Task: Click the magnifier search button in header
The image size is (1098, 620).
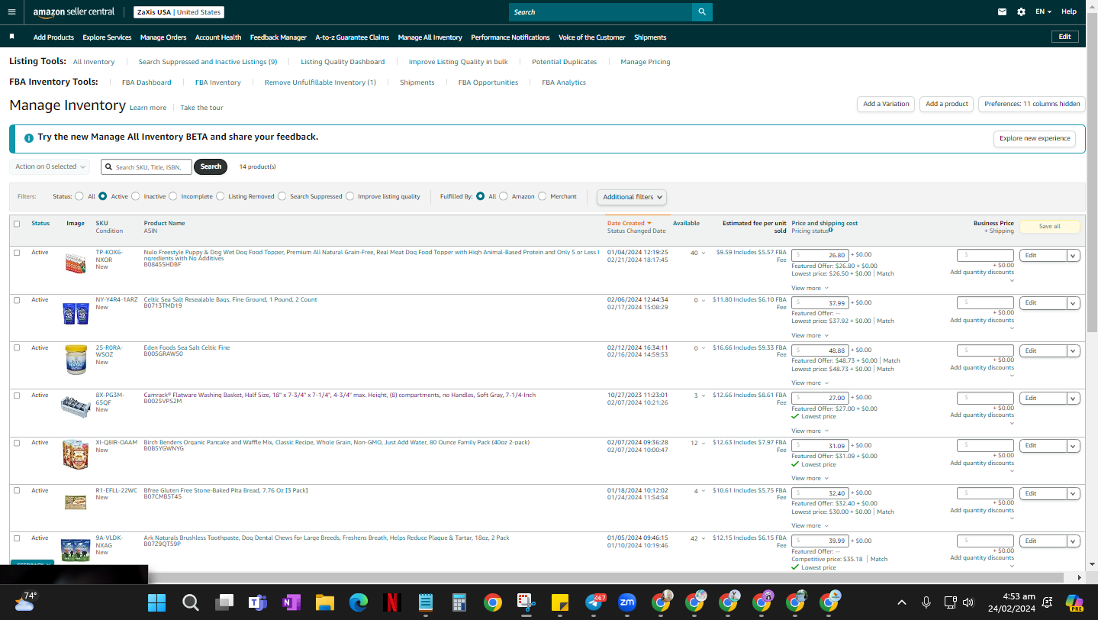Action: coord(702,12)
